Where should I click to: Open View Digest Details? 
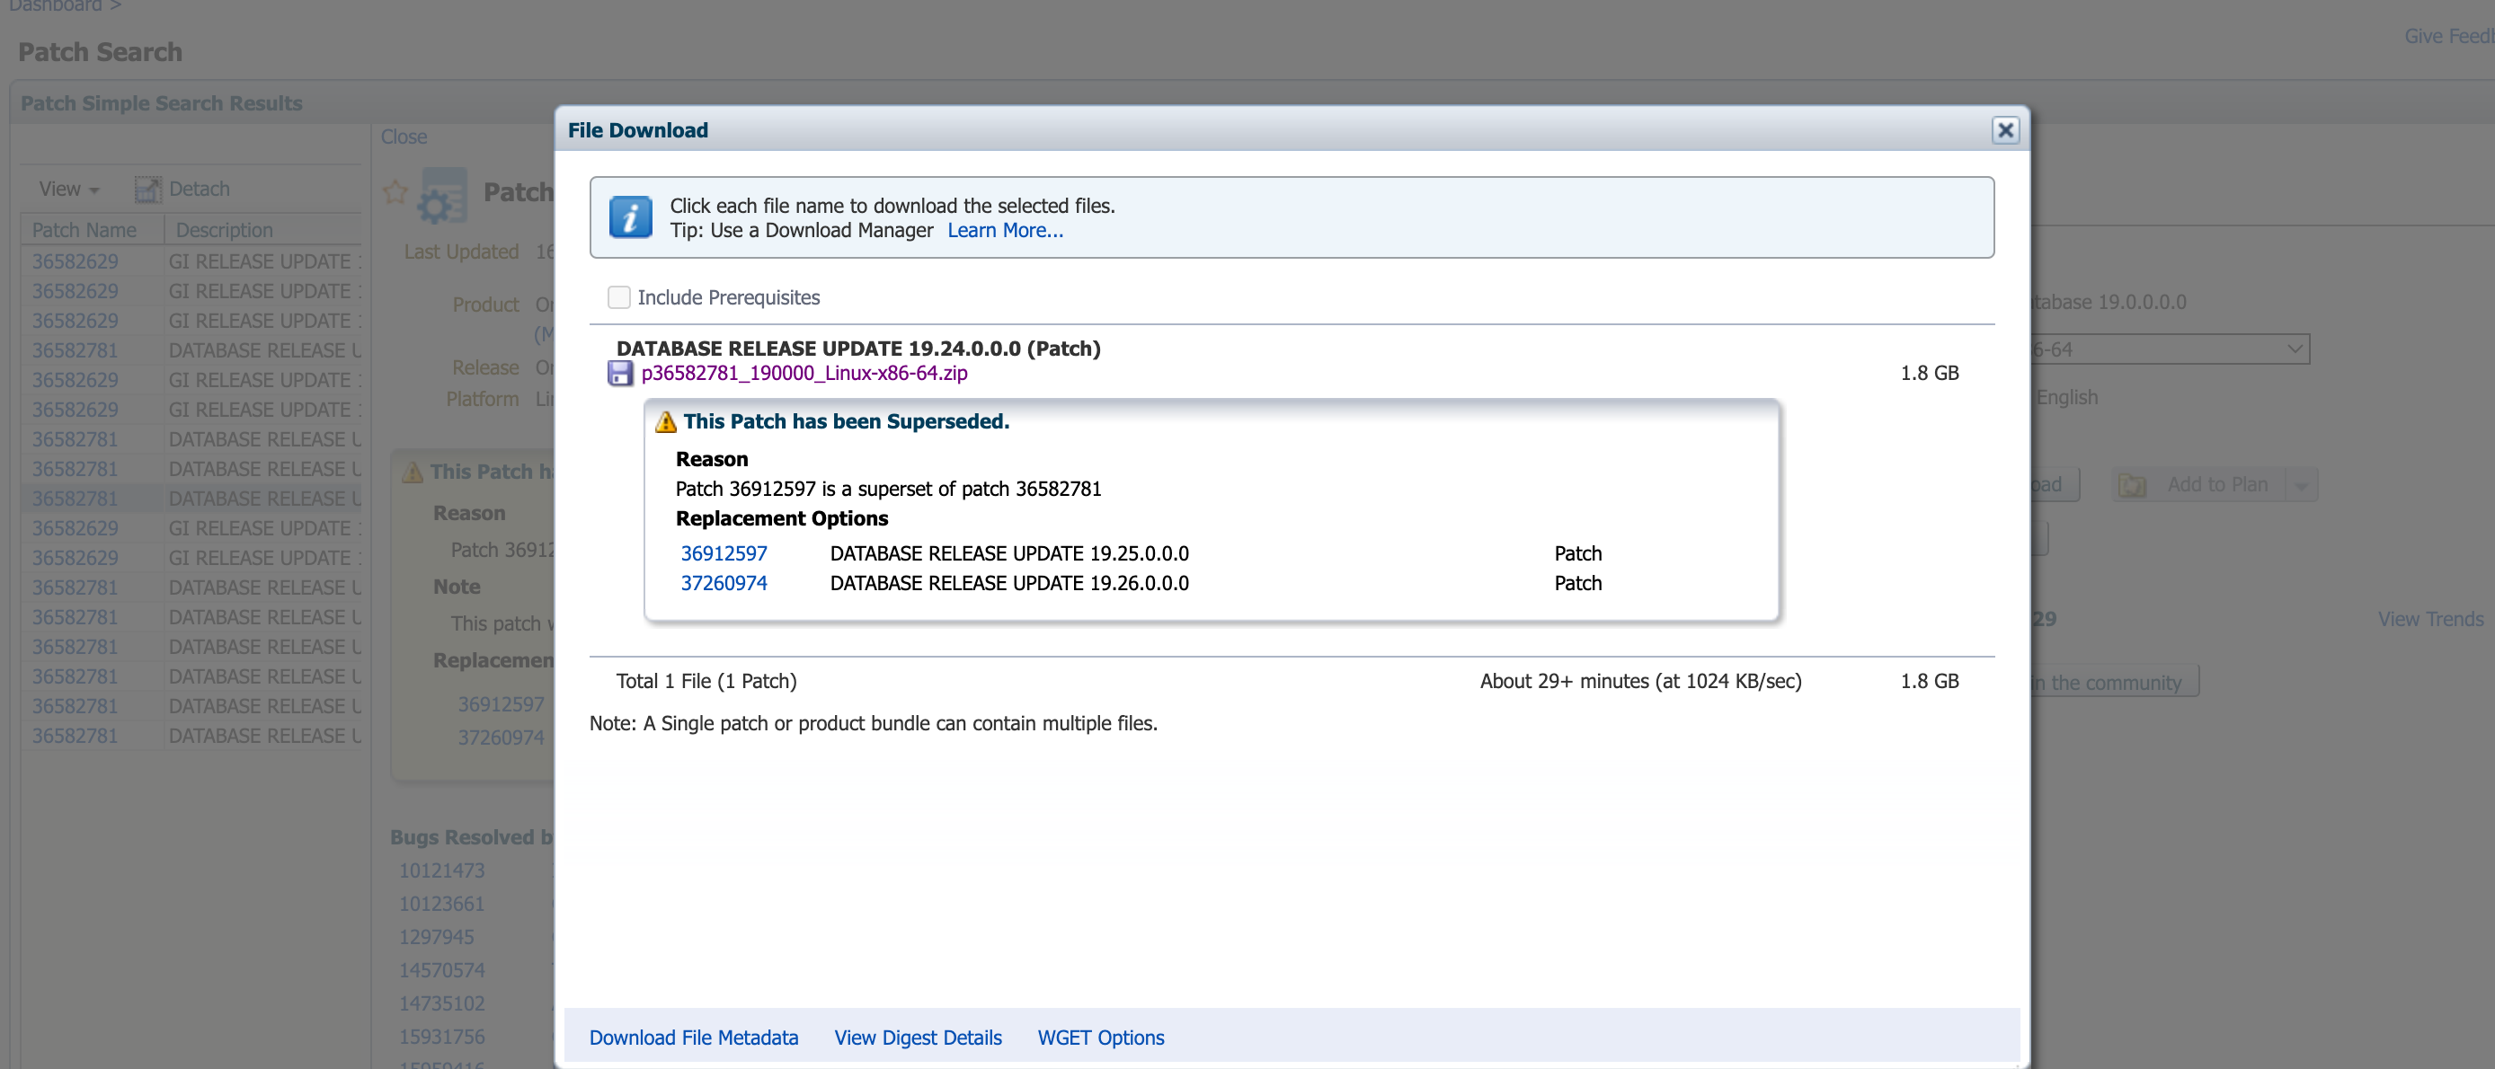(918, 1037)
